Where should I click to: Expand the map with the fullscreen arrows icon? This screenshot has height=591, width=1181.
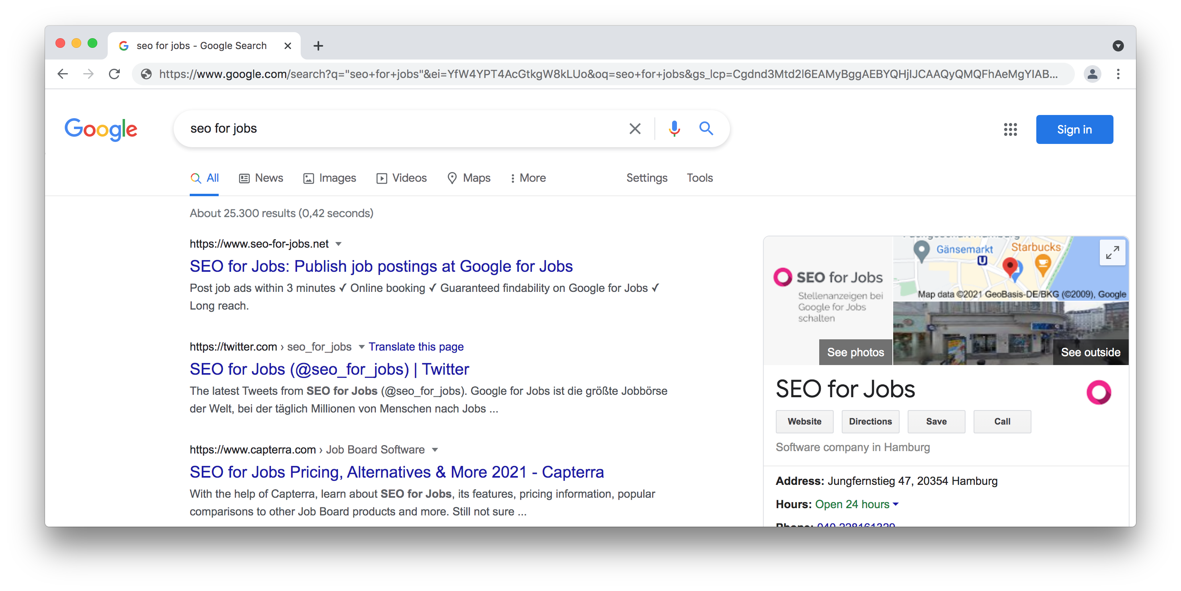(x=1112, y=252)
